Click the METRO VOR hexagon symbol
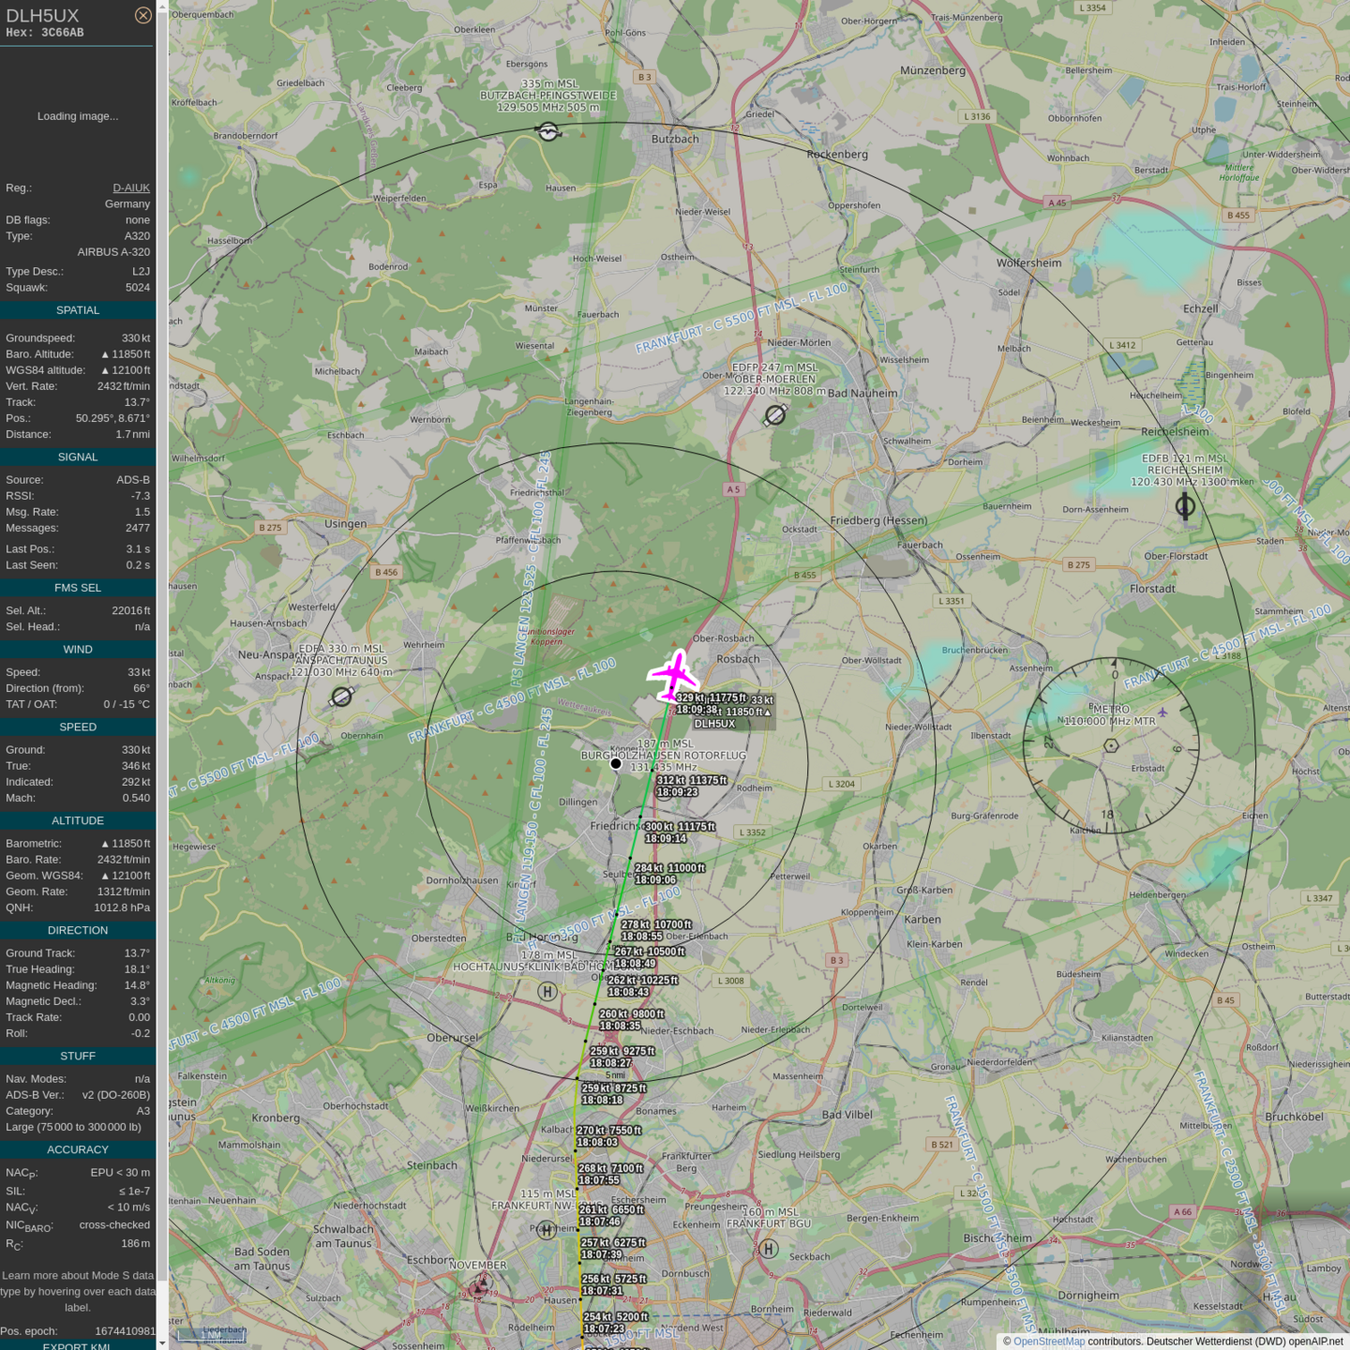 point(1111,746)
